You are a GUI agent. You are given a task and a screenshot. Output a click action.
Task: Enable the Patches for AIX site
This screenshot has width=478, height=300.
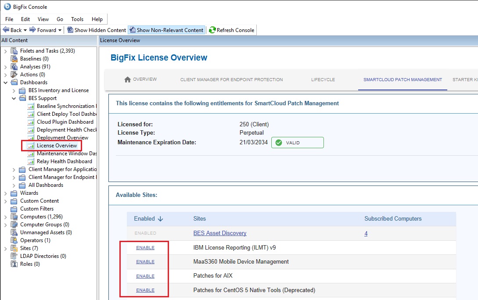pos(145,276)
